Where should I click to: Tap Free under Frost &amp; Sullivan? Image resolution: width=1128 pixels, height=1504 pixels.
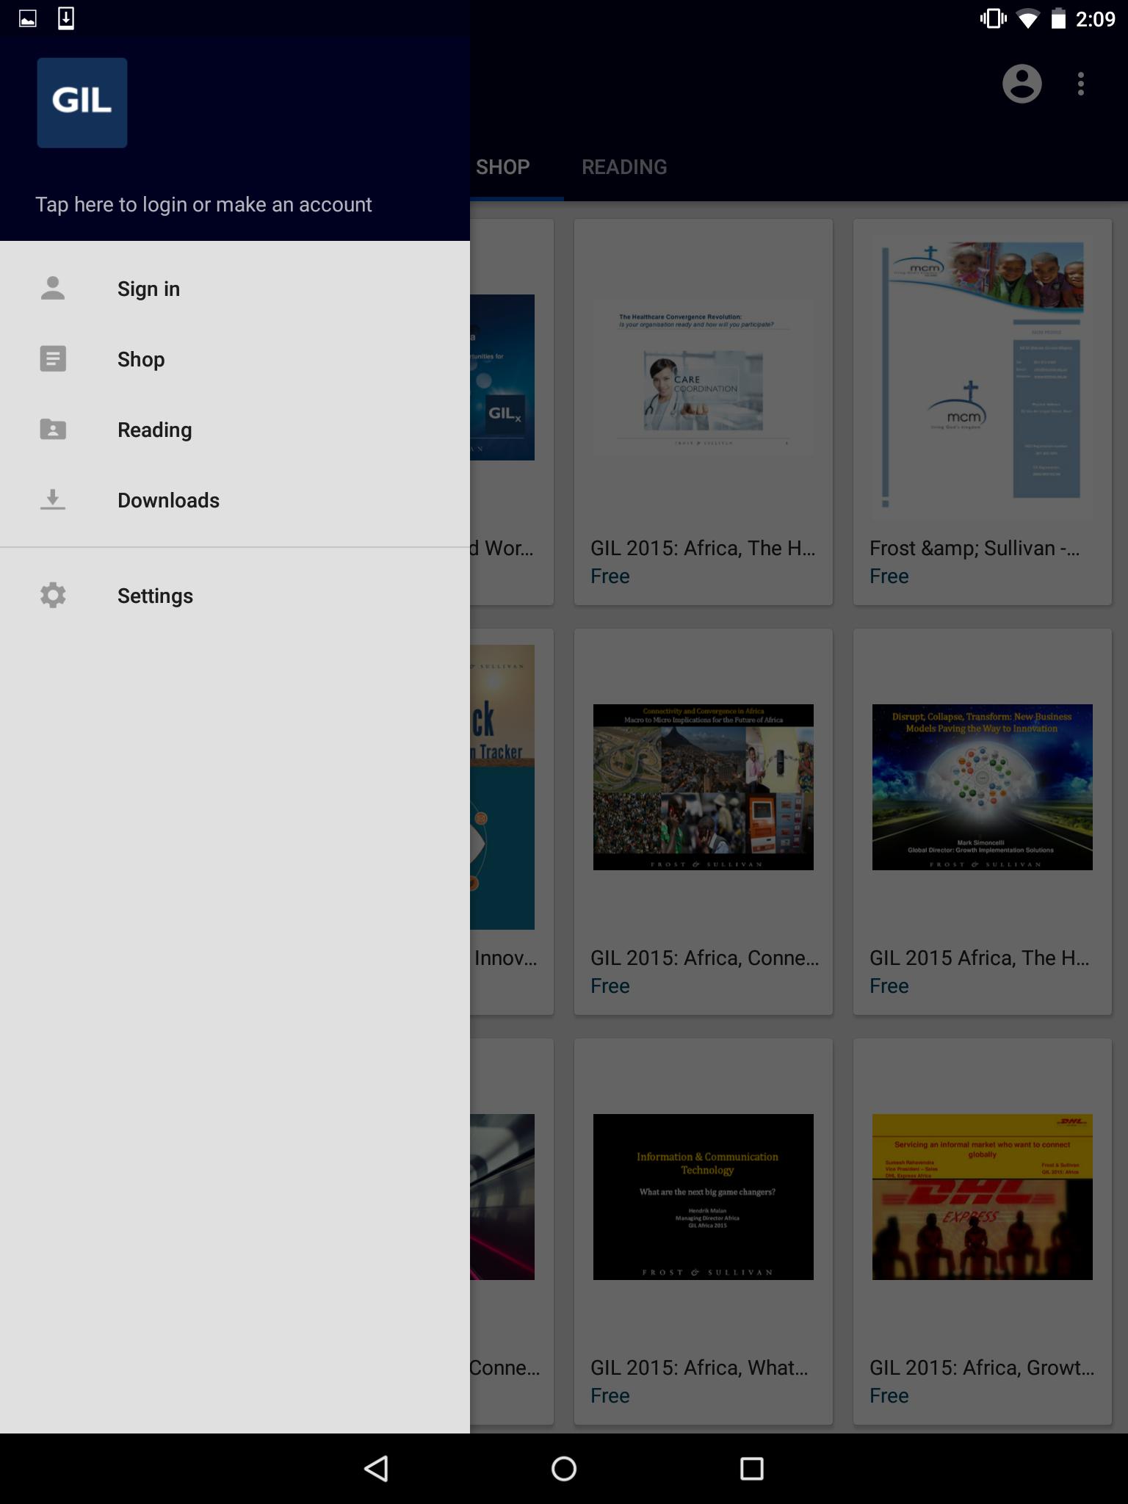[x=889, y=576]
